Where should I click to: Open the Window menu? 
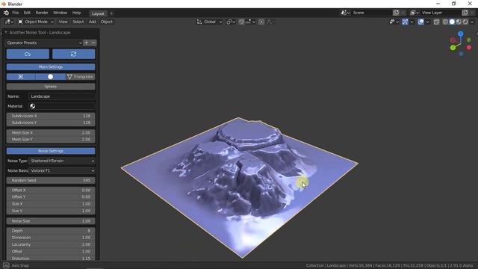[x=60, y=13]
